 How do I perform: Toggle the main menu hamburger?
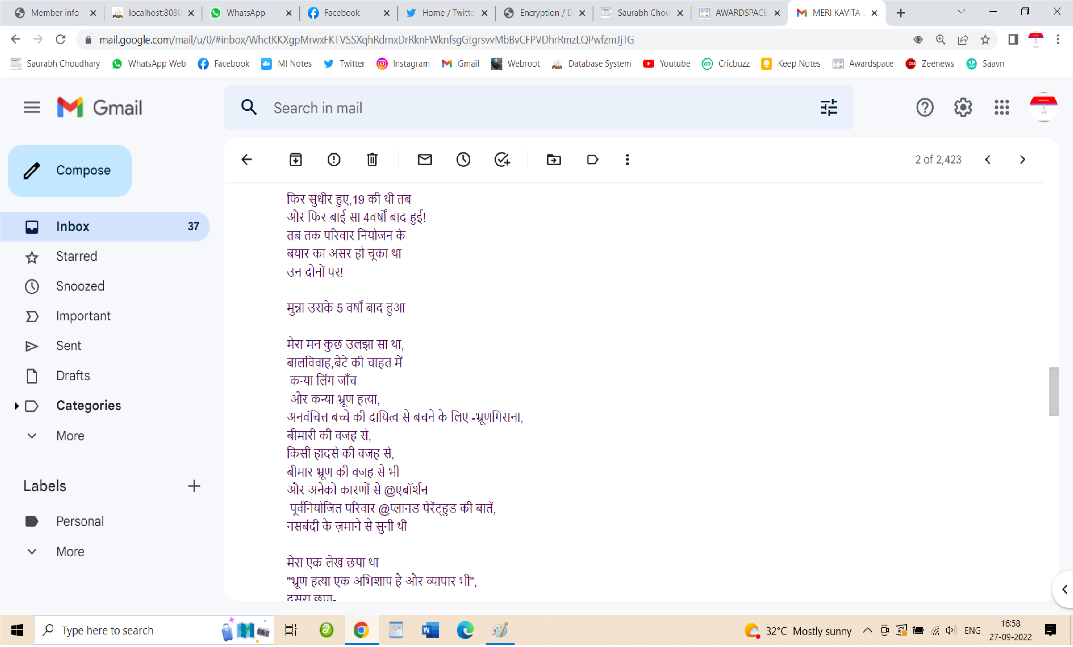click(x=32, y=107)
